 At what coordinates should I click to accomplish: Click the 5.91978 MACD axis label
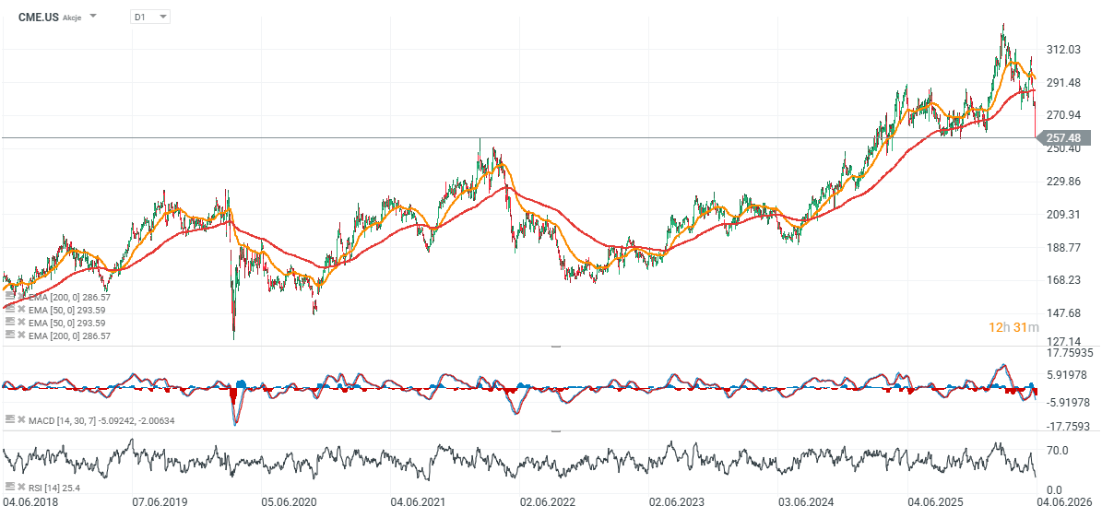[x=1067, y=374]
